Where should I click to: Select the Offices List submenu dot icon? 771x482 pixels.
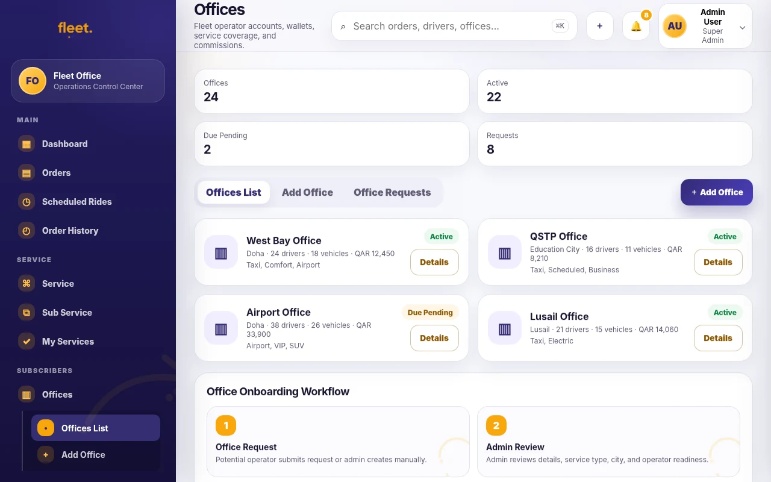(46, 428)
